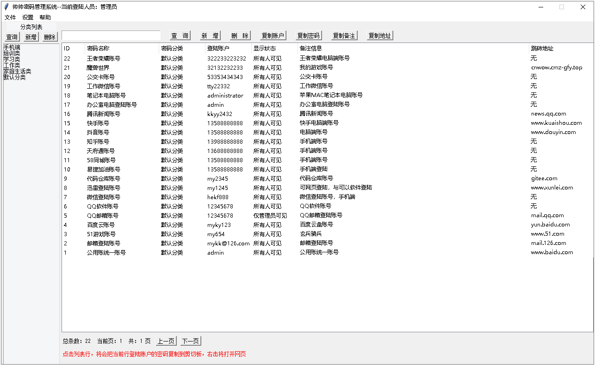This screenshot has height=366, width=595.
Task: Select the 学习类 category
Action: [12, 59]
